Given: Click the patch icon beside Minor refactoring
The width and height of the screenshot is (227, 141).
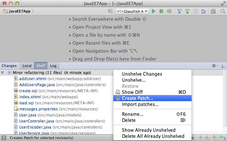Looking at the screenshot, I should [x=9, y=73].
